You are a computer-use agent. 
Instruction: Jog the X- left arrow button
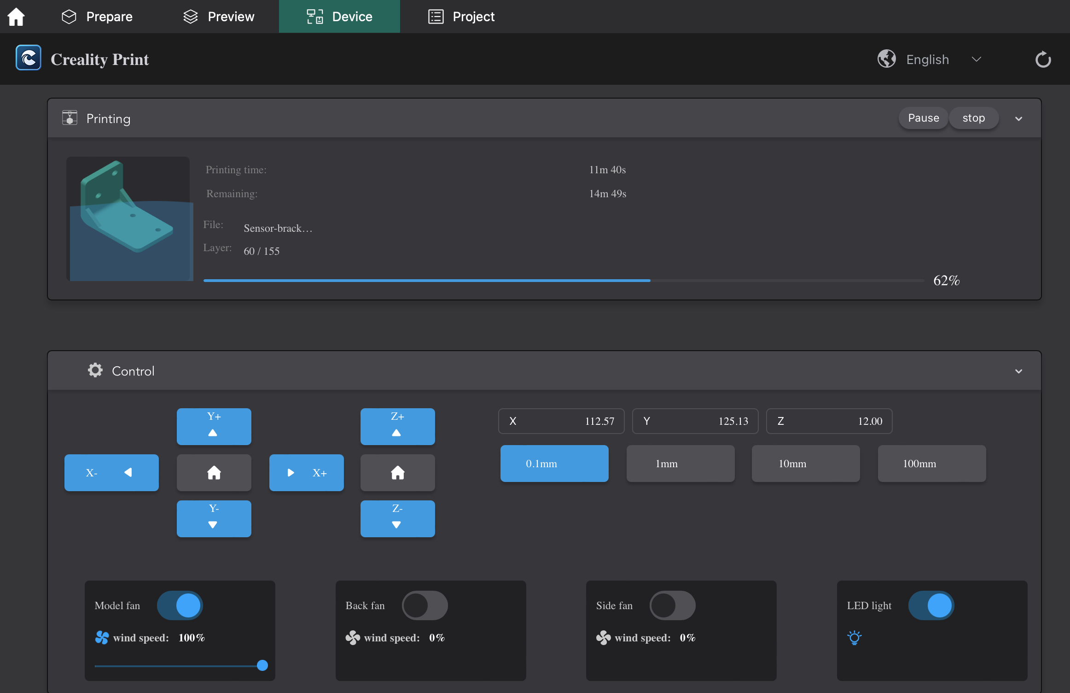111,472
